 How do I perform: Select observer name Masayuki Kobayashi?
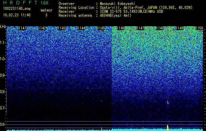[x=118, y=4]
